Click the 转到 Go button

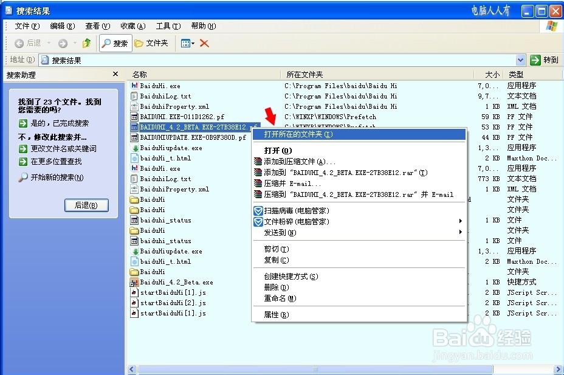(544, 60)
